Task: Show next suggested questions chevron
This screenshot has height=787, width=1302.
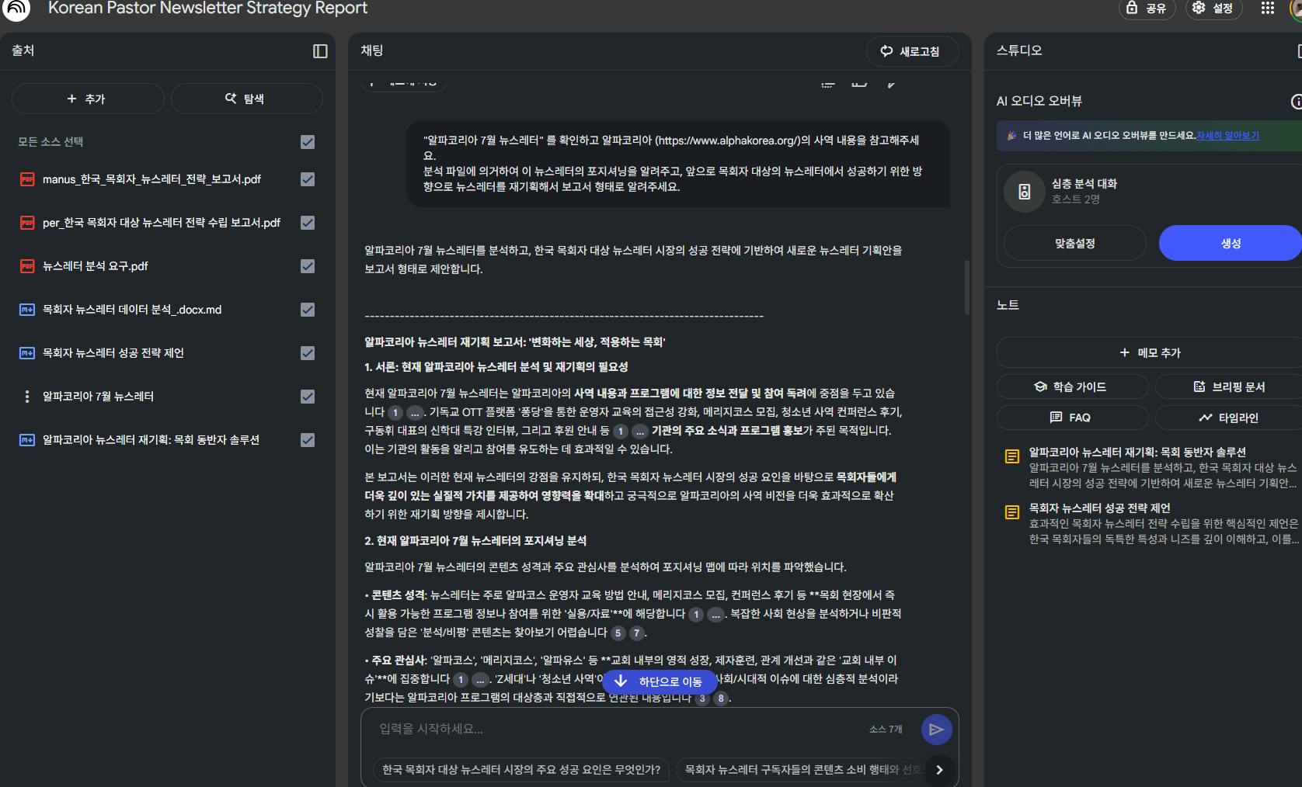Action: click(939, 770)
